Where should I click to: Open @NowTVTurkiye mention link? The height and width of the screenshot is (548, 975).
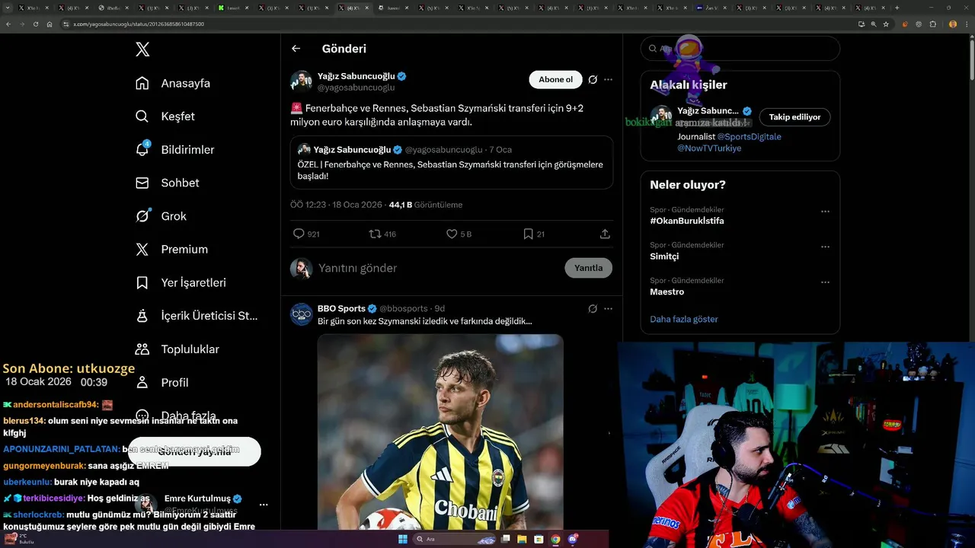[x=709, y=148]
